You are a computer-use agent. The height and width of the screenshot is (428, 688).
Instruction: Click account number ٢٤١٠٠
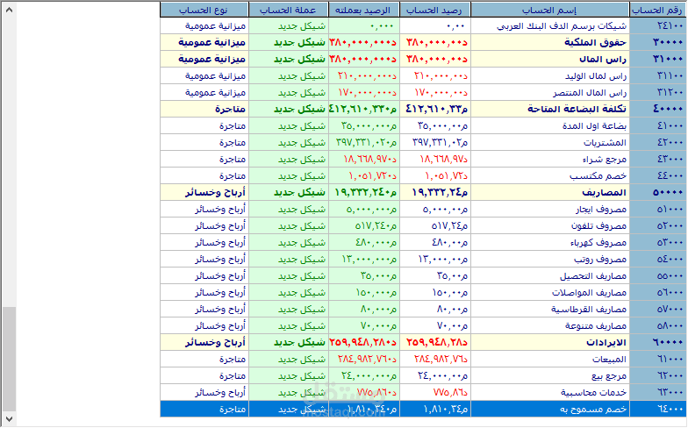pos(658,26)
